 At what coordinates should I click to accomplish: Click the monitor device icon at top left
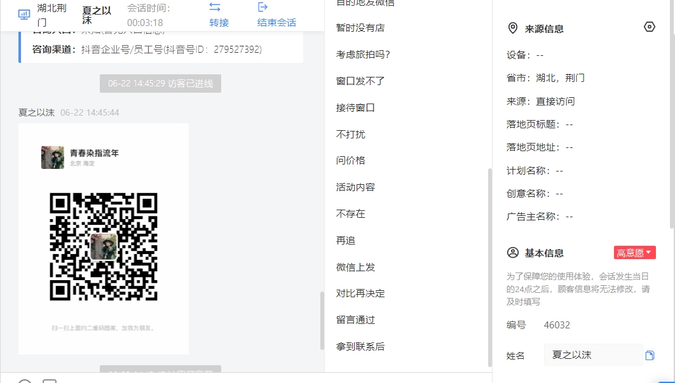click(24, 15)
